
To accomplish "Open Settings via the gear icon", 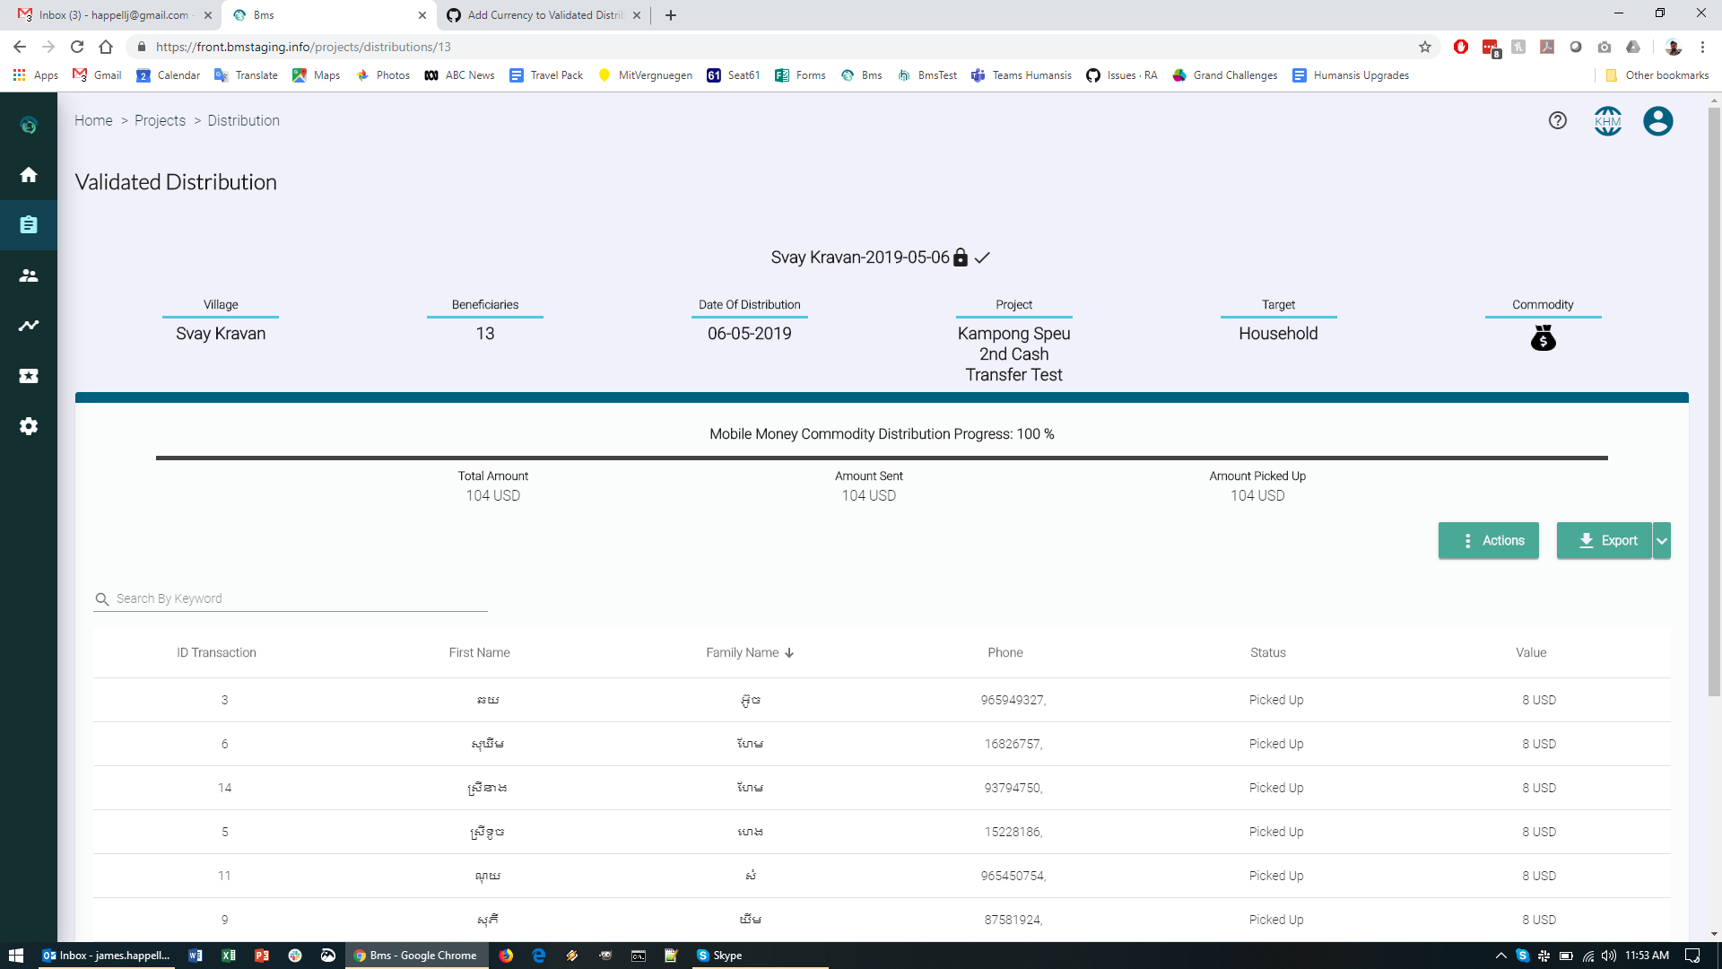I will coord(29,426).
